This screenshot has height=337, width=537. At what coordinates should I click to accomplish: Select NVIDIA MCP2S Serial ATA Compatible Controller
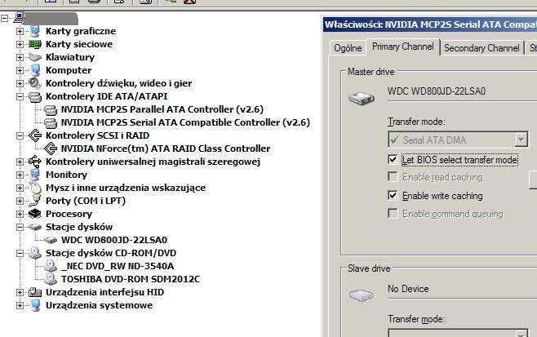pos(185,122)
